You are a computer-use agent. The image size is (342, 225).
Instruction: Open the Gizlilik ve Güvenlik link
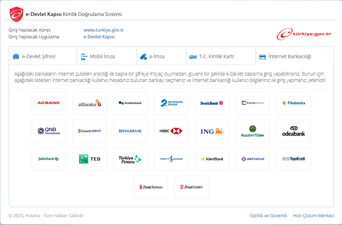(269, 215)
